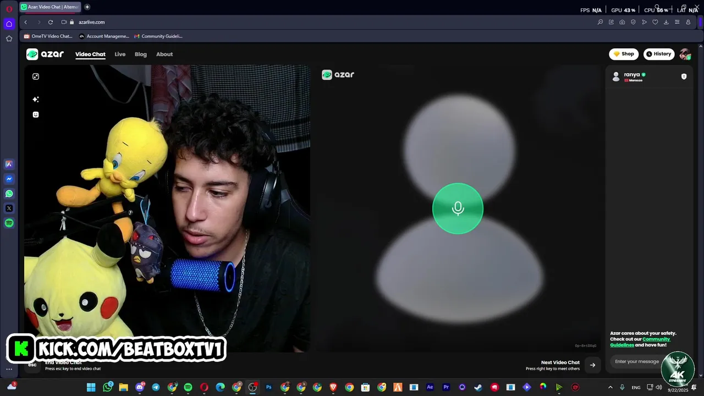Open Aria AI in the sidebar
704x396 pixels.
(9, 164)
